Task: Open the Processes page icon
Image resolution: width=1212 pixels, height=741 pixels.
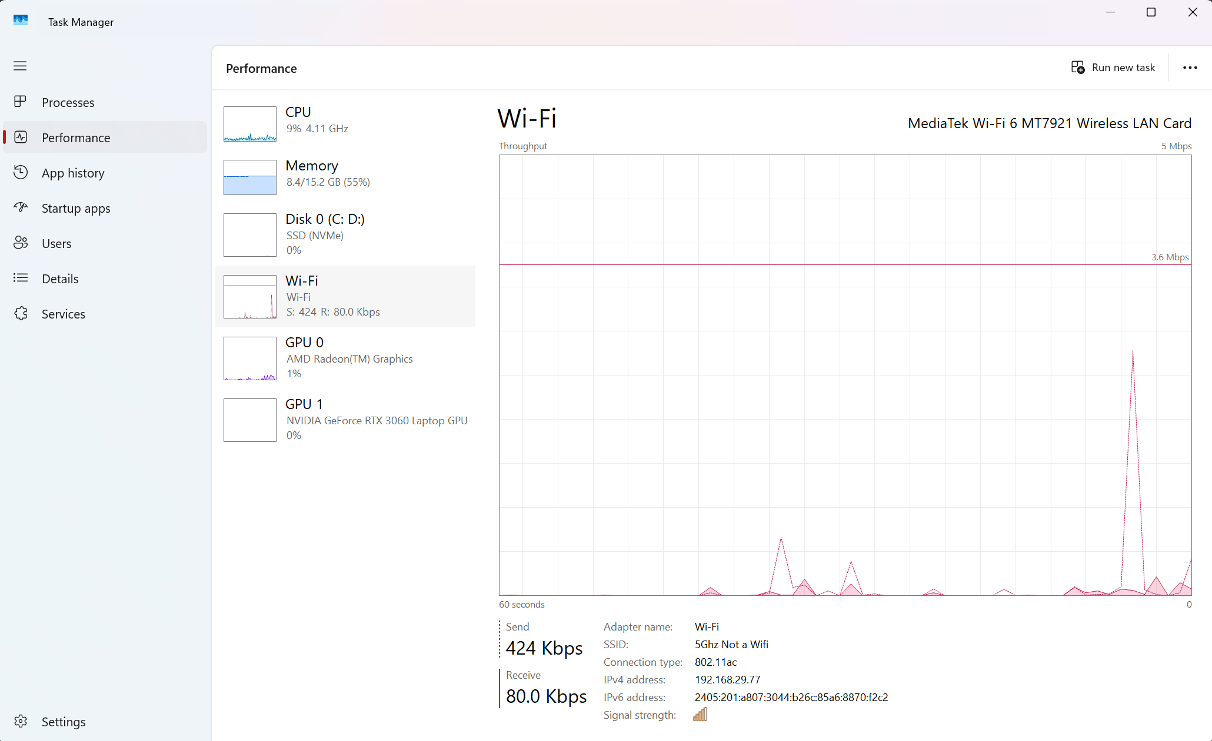Action: click(x=21, y=102)
